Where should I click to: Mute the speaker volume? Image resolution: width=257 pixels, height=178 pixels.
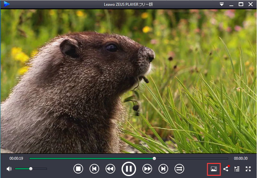click(9, 169)
